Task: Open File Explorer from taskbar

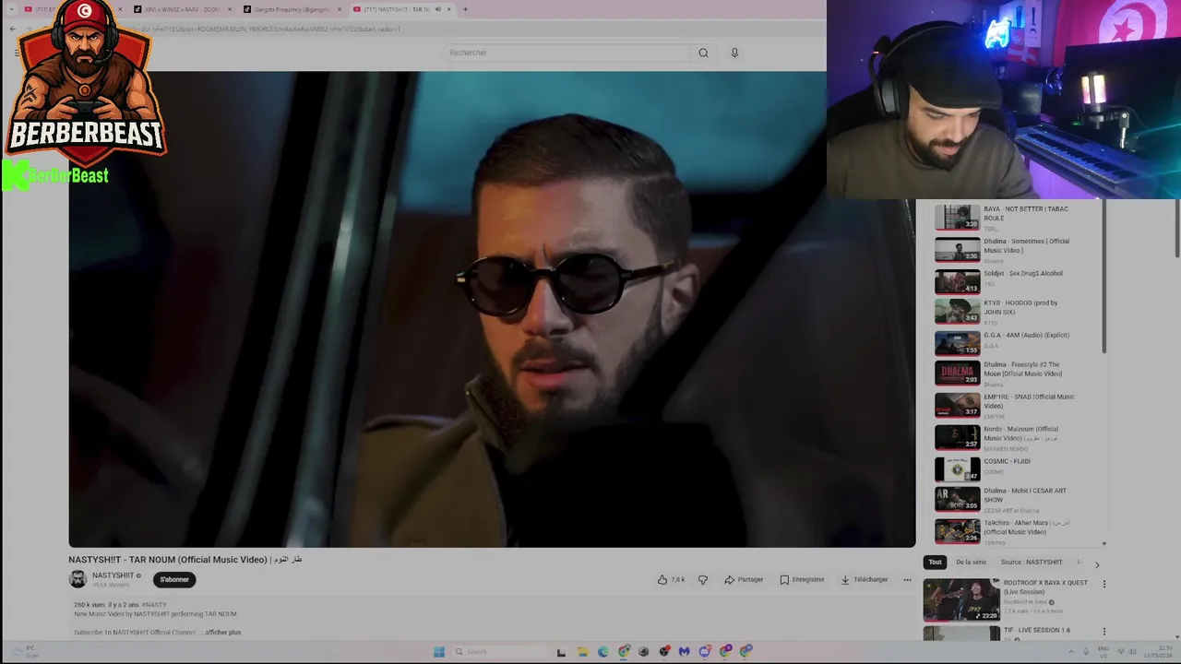Action: [x=582, y=652]
